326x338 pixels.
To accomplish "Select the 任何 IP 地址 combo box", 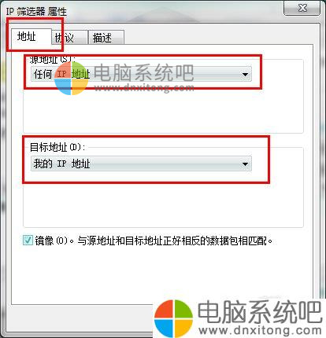I will click(141, 75).
